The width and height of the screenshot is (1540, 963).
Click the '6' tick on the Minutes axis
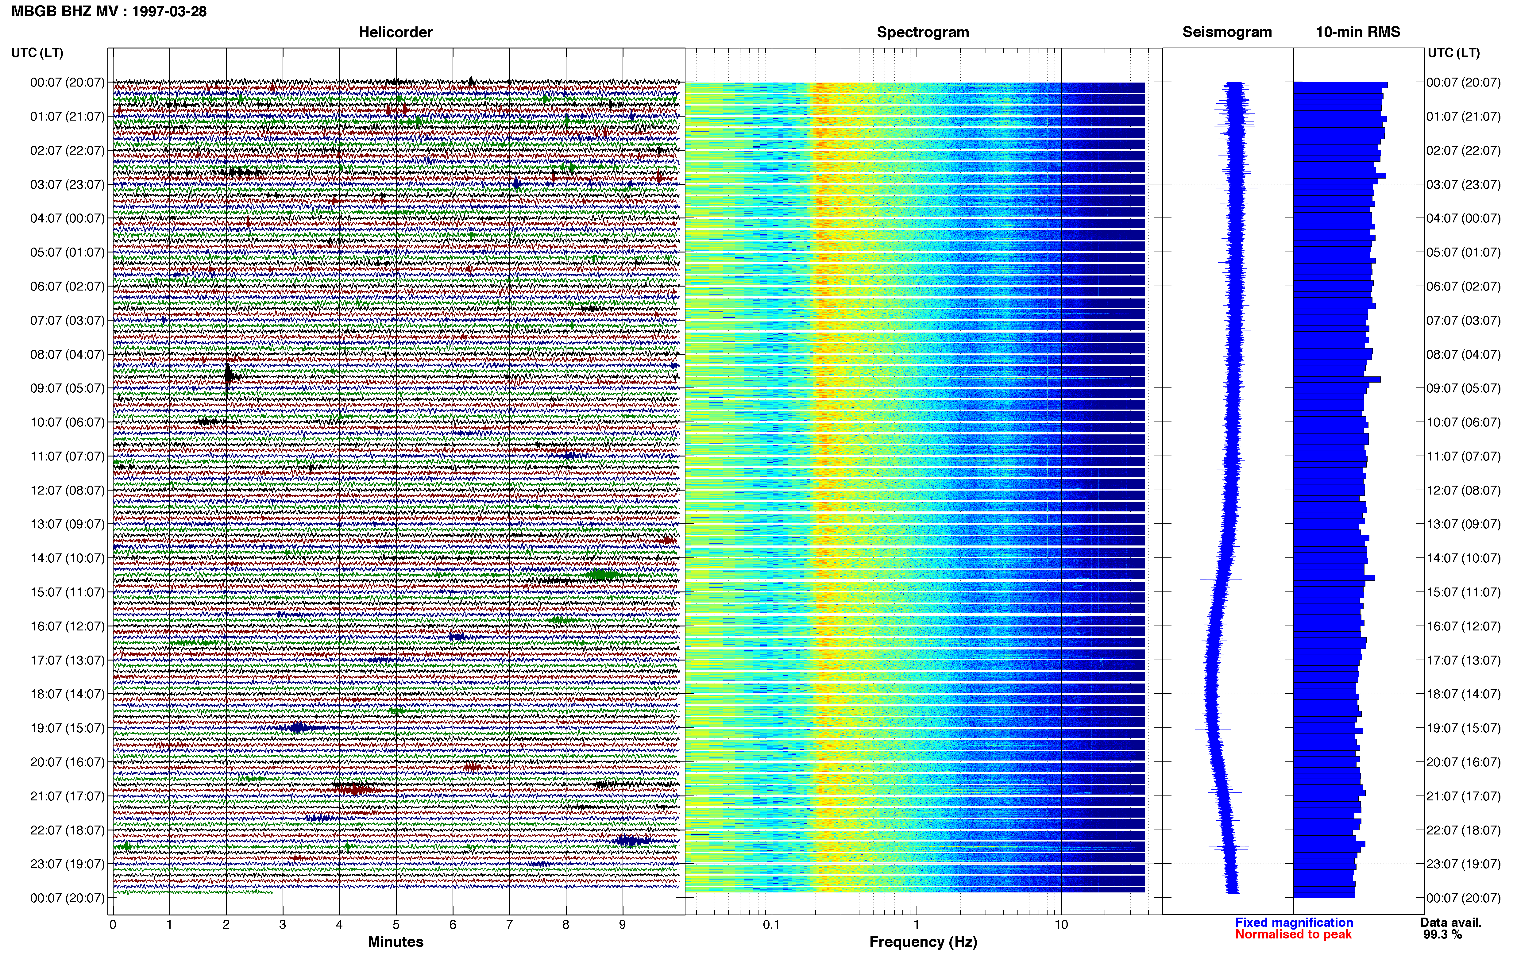[x=453, y=925]
